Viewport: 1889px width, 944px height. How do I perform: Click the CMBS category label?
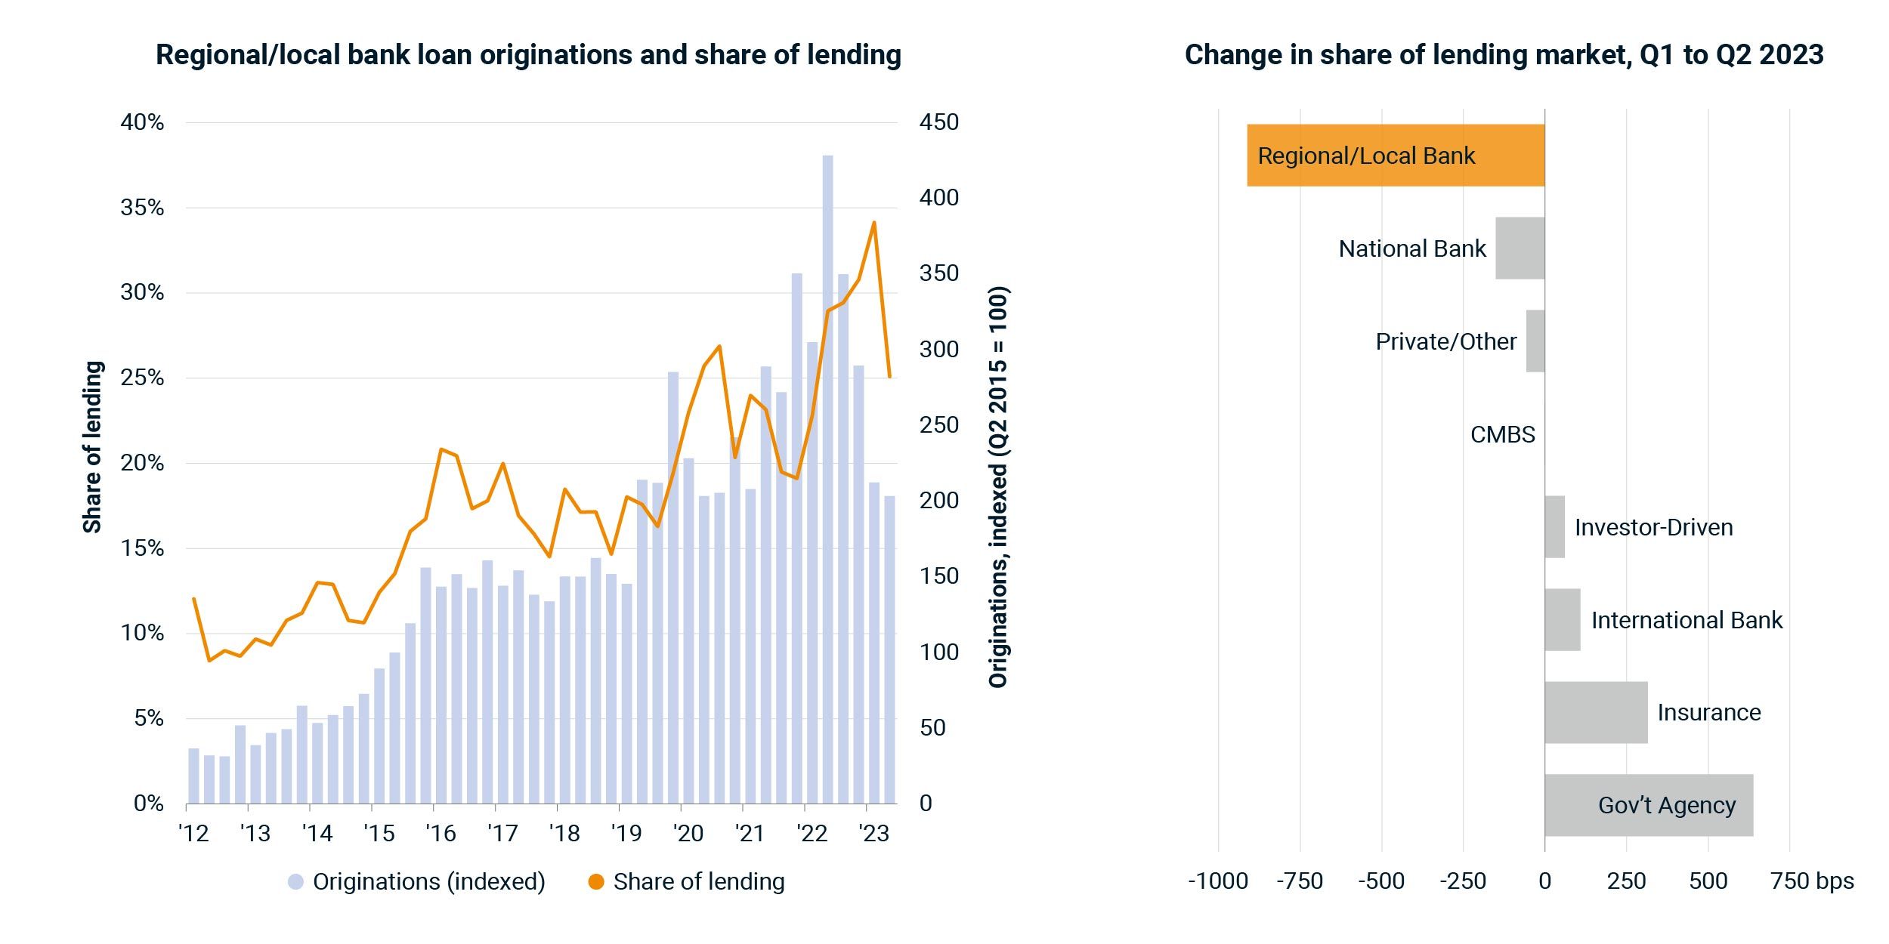click(x=1502, y=435)
